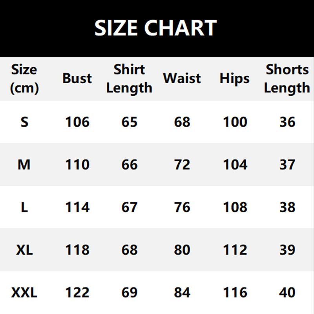The height and width of the screenshot is (314, 314).
Task: Select the Shorts Length column header
Action: (287, 78)
